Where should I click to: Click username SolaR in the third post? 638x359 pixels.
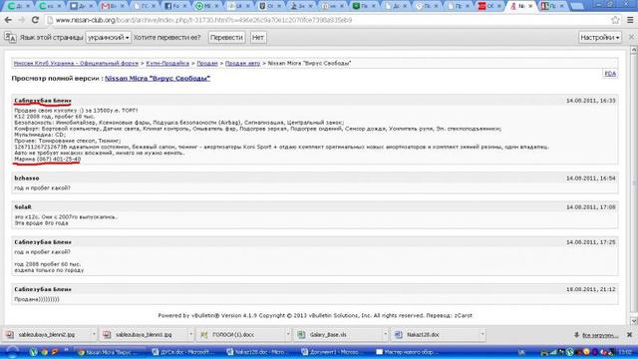click(x=23, y=207)
